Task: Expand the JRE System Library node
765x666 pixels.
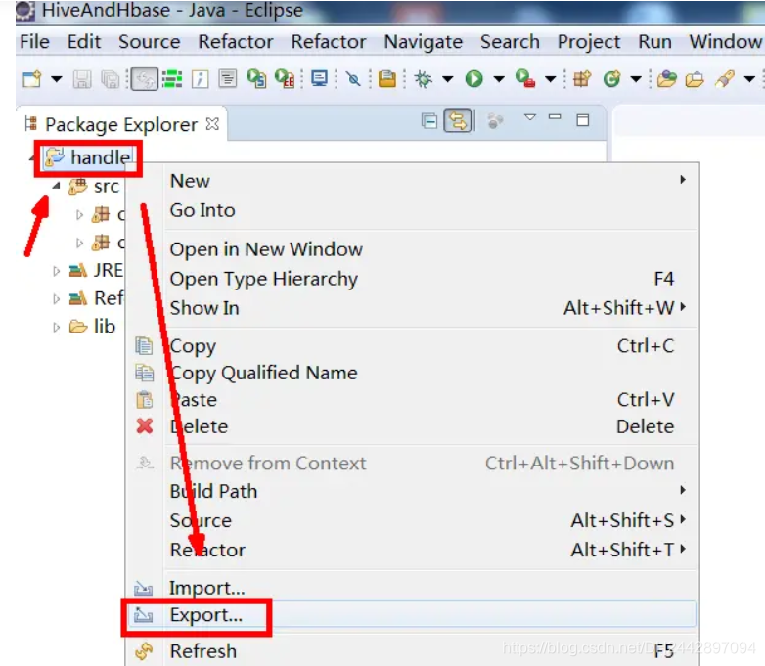Action: 57,271
